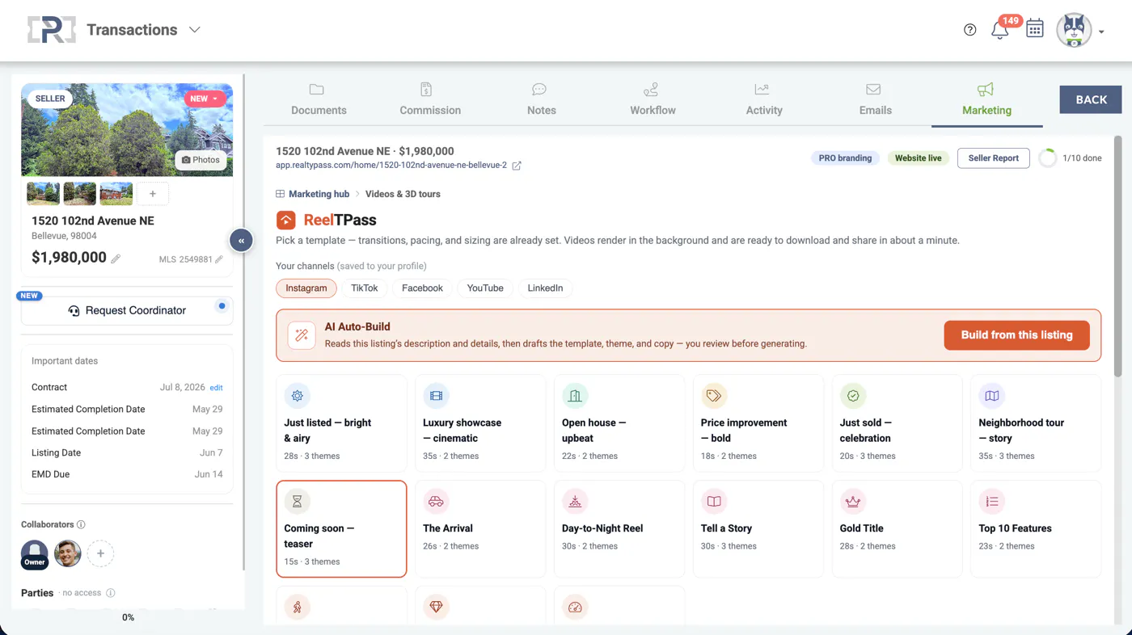The height and width of the screenshot is (635, 1132).
Task: Open the Documents tab
Action: pos(319,99)
